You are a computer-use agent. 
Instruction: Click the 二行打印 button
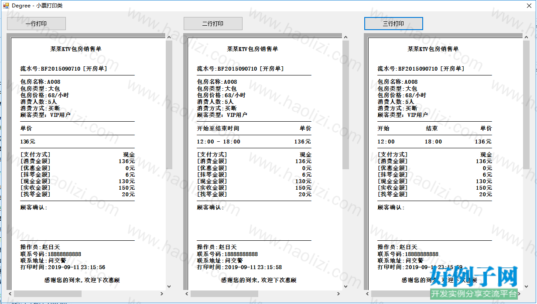(213, 24)
